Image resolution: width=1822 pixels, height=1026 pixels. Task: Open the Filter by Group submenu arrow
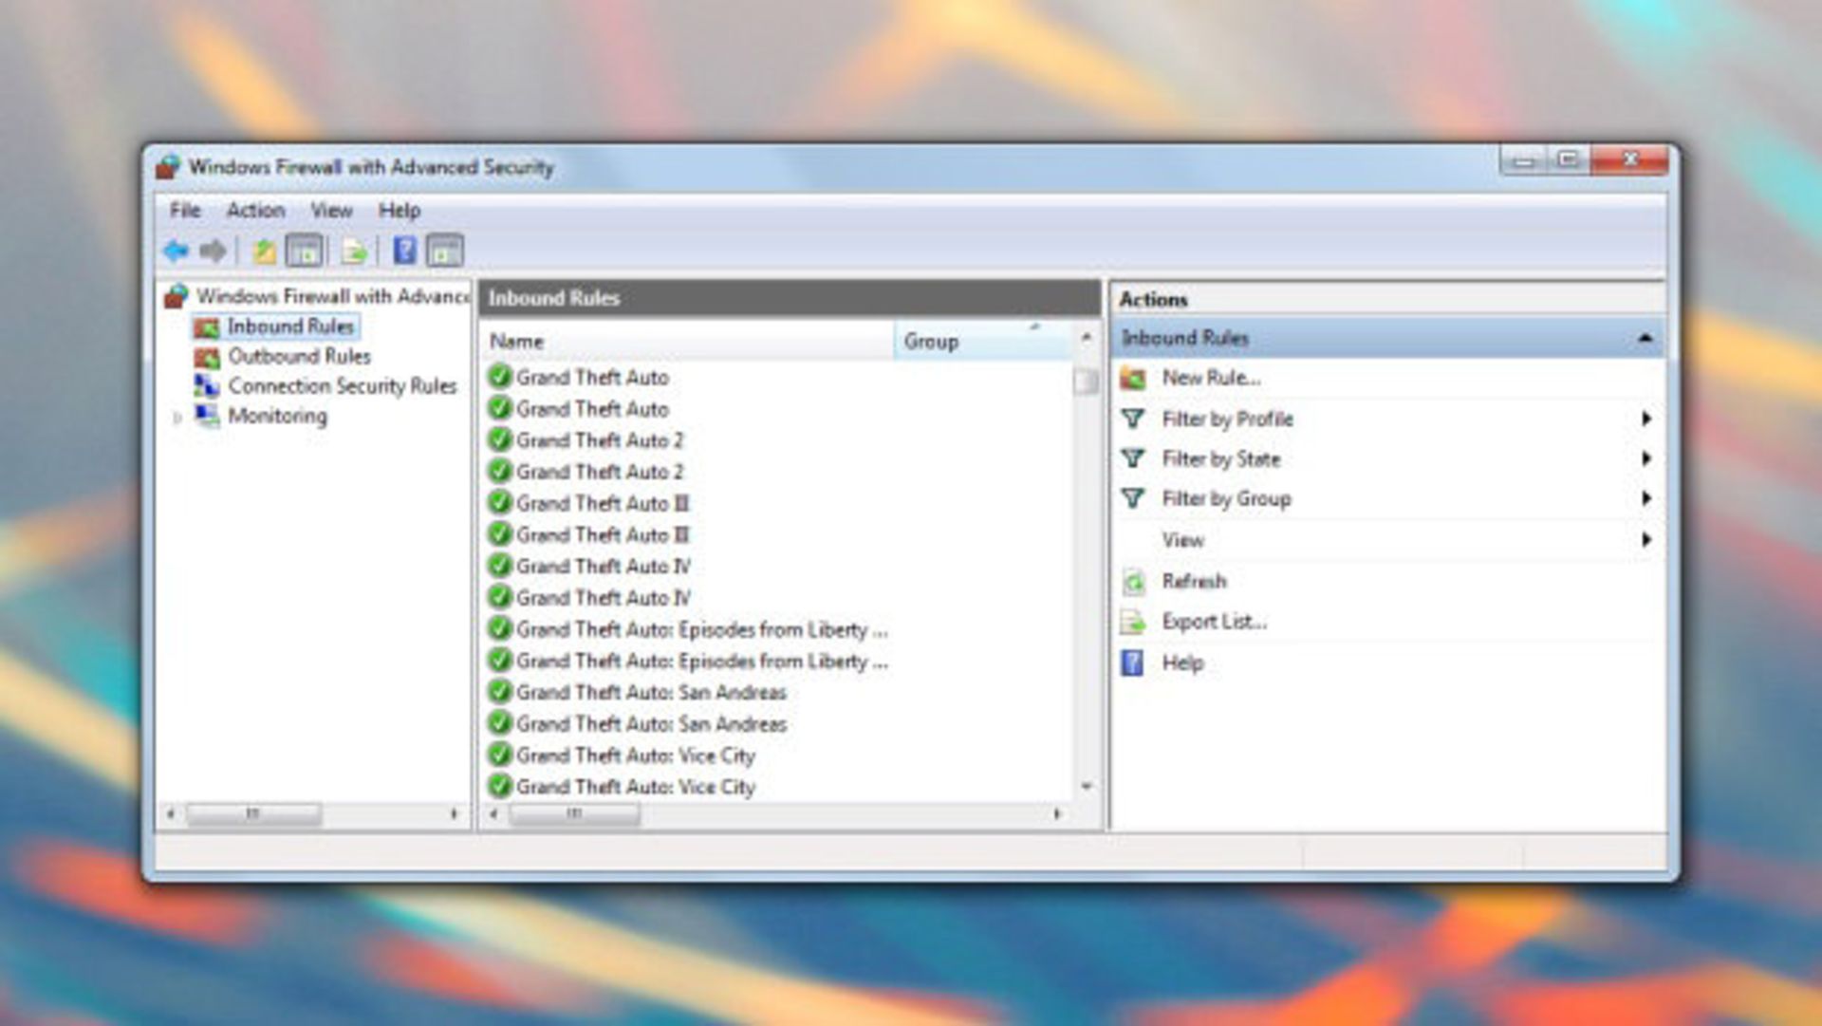tap(1646, 498)
